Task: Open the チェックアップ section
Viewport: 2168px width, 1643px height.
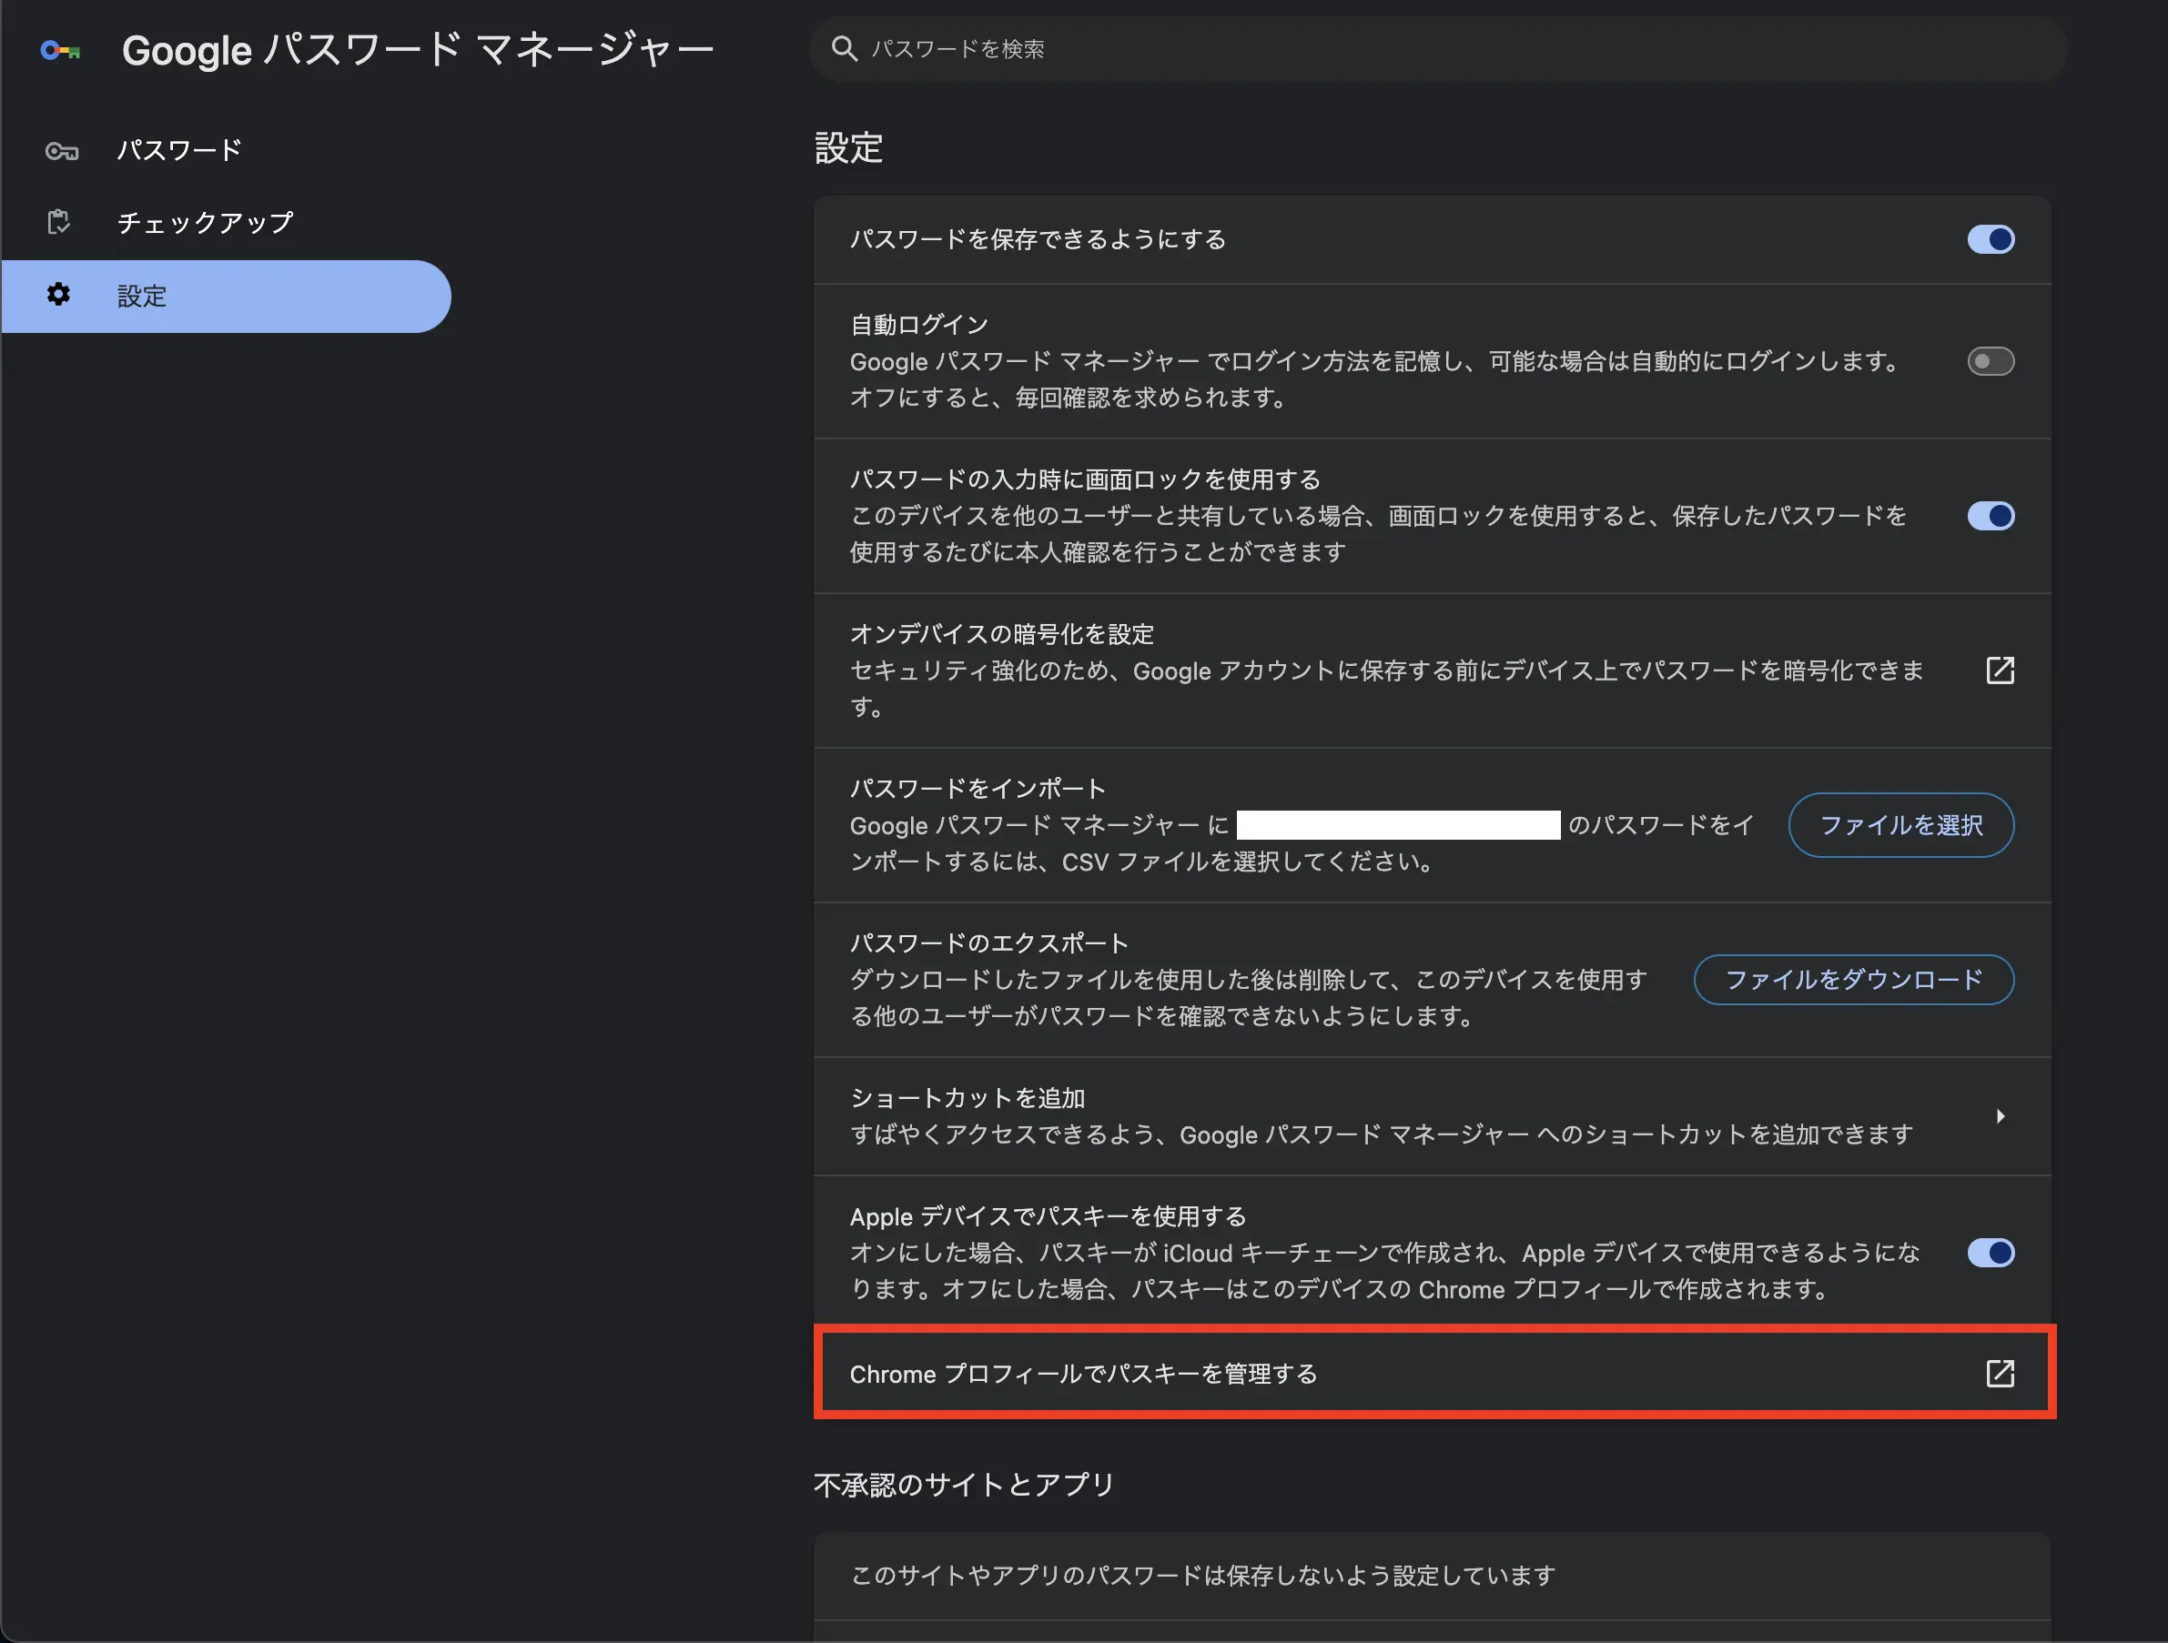Action: tap(205, 221)
